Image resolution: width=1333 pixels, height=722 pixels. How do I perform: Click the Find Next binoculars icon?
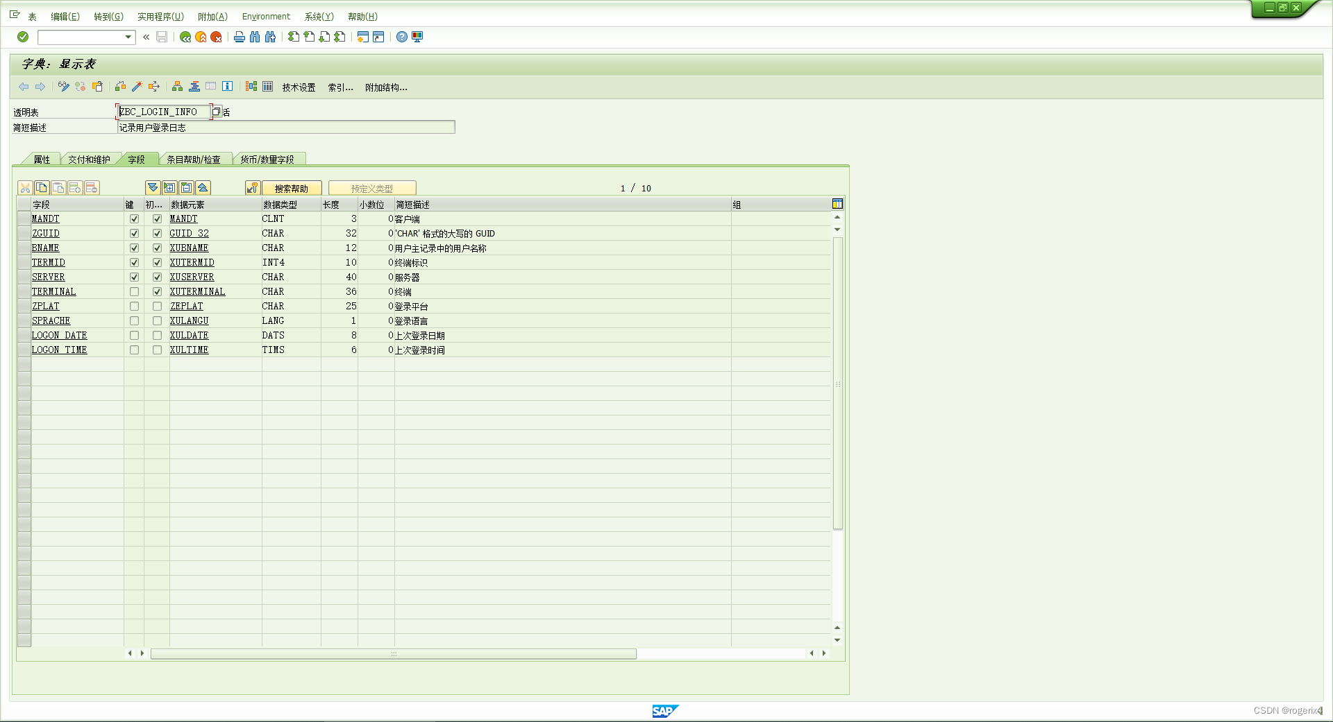tap(270, 37)
